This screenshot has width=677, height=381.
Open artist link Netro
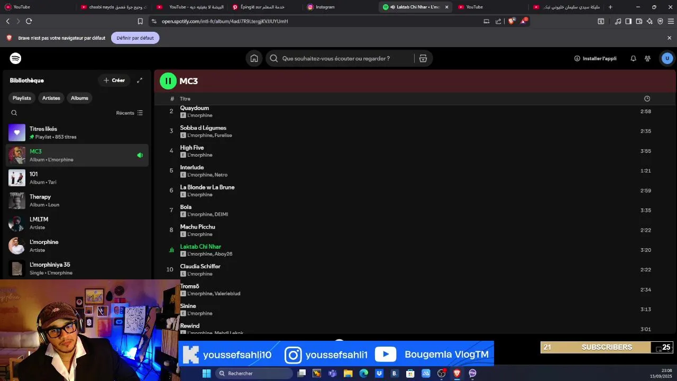(x=221, y=175)
